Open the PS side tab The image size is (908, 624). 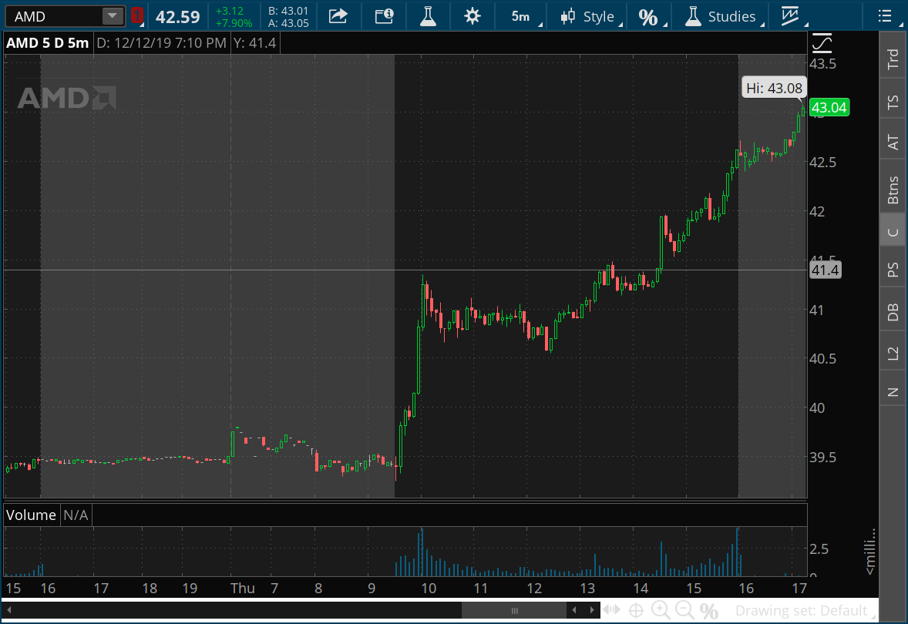pos(893,269)
